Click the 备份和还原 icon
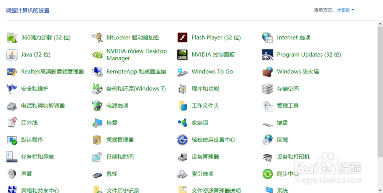Screen dimensions: 383x193 click(97, 89)
